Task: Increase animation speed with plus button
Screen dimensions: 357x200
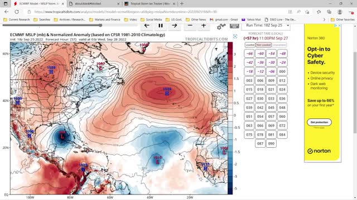Action: point(204,26)
